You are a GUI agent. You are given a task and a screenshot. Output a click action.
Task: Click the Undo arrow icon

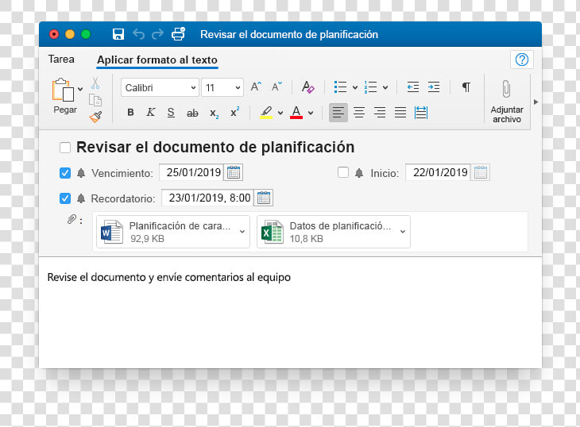pyautogui.click(x=138, y=34)
